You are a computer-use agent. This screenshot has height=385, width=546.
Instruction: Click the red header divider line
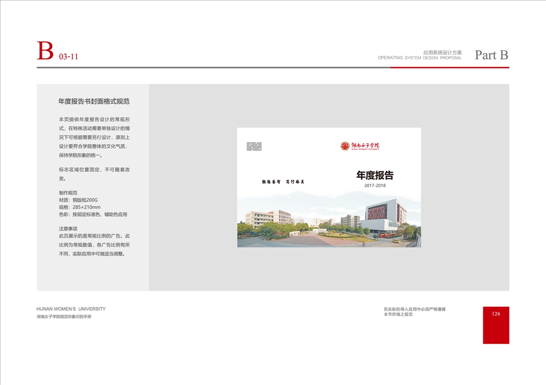450,67
